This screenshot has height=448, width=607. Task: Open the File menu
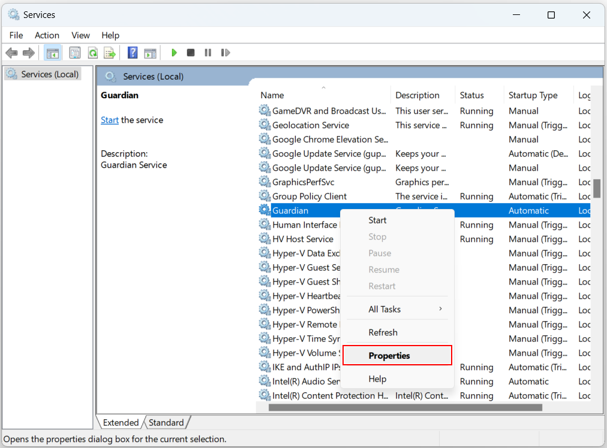(x=16, y=35)
